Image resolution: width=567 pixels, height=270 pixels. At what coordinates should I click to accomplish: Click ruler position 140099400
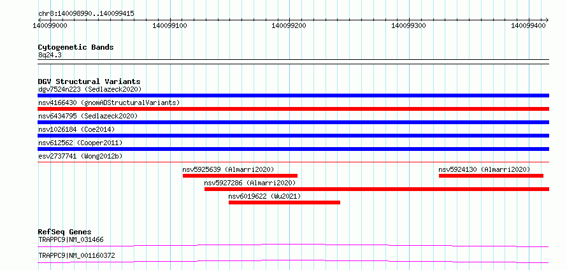click(x=528, y=25)
